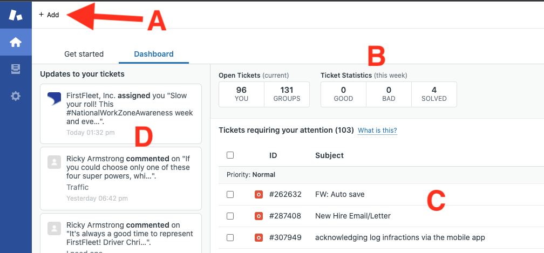The height and width of the screenshot is (253, 544).
Task: Open the Views icon in sidebar
Action: 16,69
